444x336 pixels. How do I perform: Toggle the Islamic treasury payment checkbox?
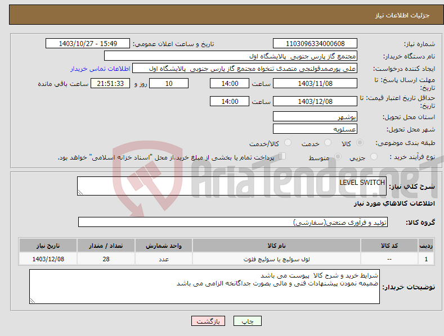(282, 156)
